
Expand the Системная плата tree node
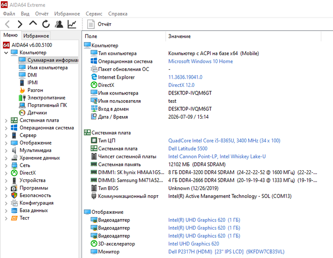tap(6, 120)
